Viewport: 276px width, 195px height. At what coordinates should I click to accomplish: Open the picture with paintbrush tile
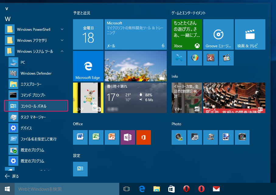pyautogui.click(x=226, y=137)
